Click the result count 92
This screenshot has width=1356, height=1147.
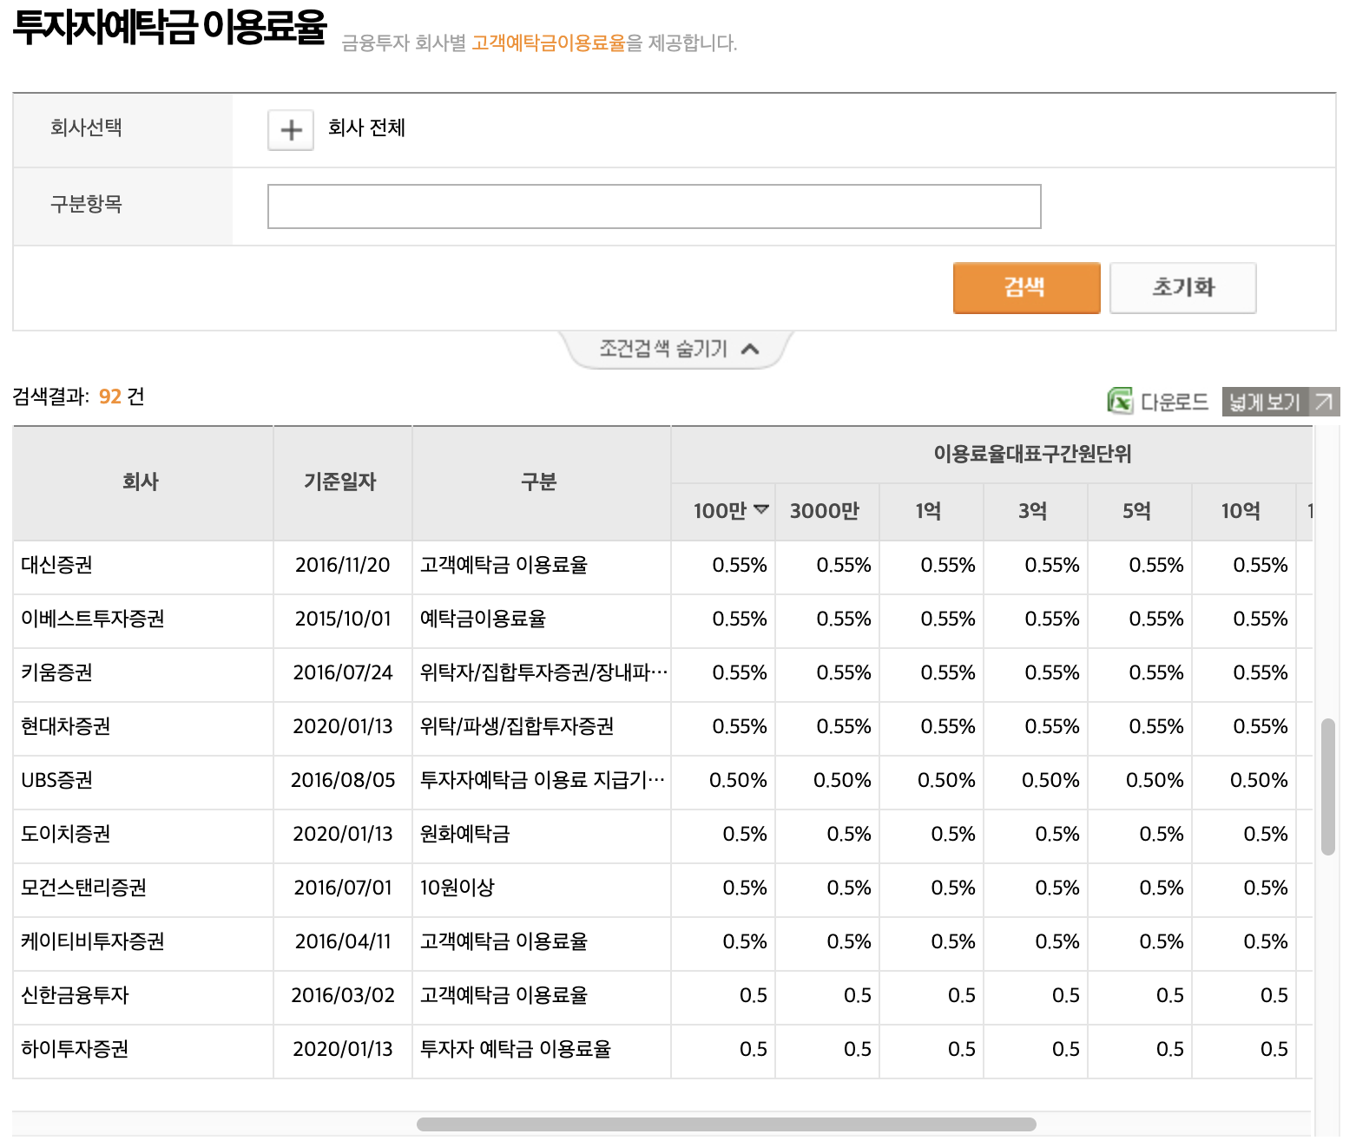coord(110,397)
